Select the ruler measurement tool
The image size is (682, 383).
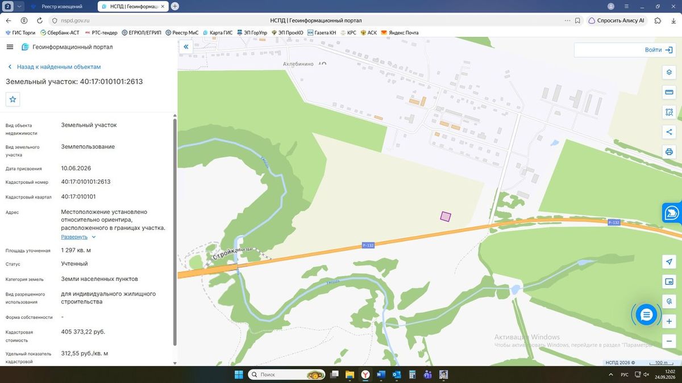pos(669,92)
